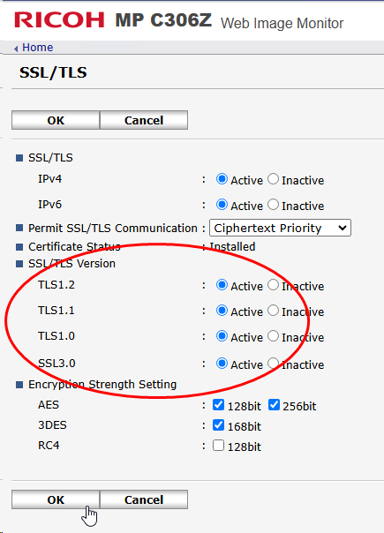The width and height of the screenshot is (384, 533).
Task: Uncheck AES 128bit checkbox
Action: coord(218,404)
